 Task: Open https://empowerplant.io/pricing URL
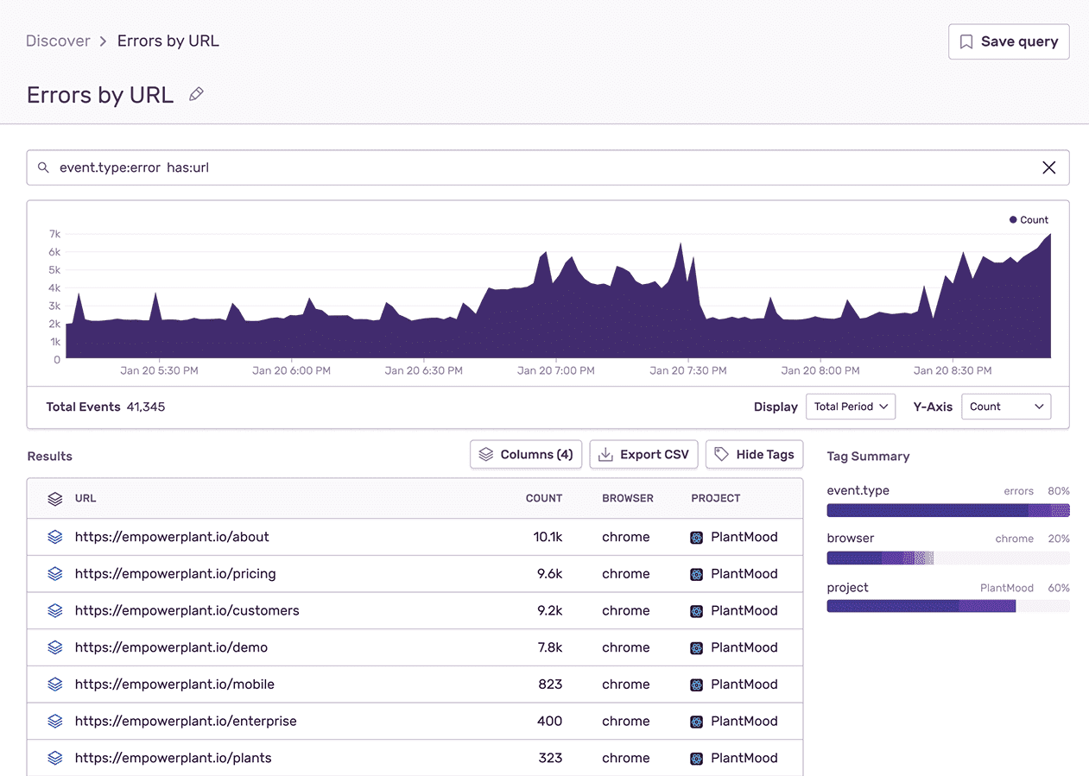(175, 574)
